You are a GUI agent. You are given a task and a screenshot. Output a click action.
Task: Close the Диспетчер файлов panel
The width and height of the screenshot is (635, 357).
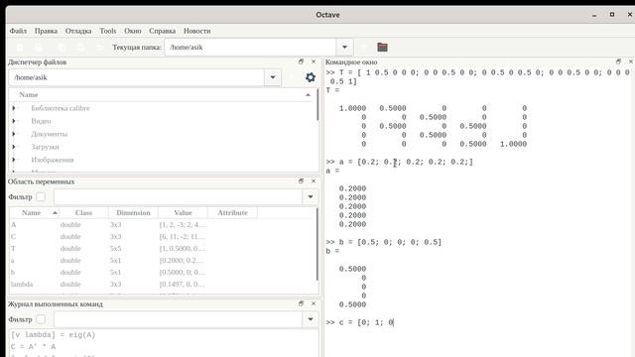314,61
